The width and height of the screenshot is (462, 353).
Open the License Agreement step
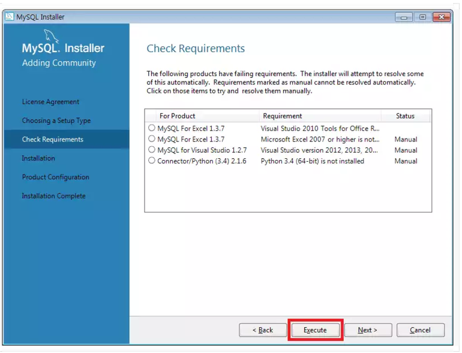pyautogui.click(x=50, y=102)
